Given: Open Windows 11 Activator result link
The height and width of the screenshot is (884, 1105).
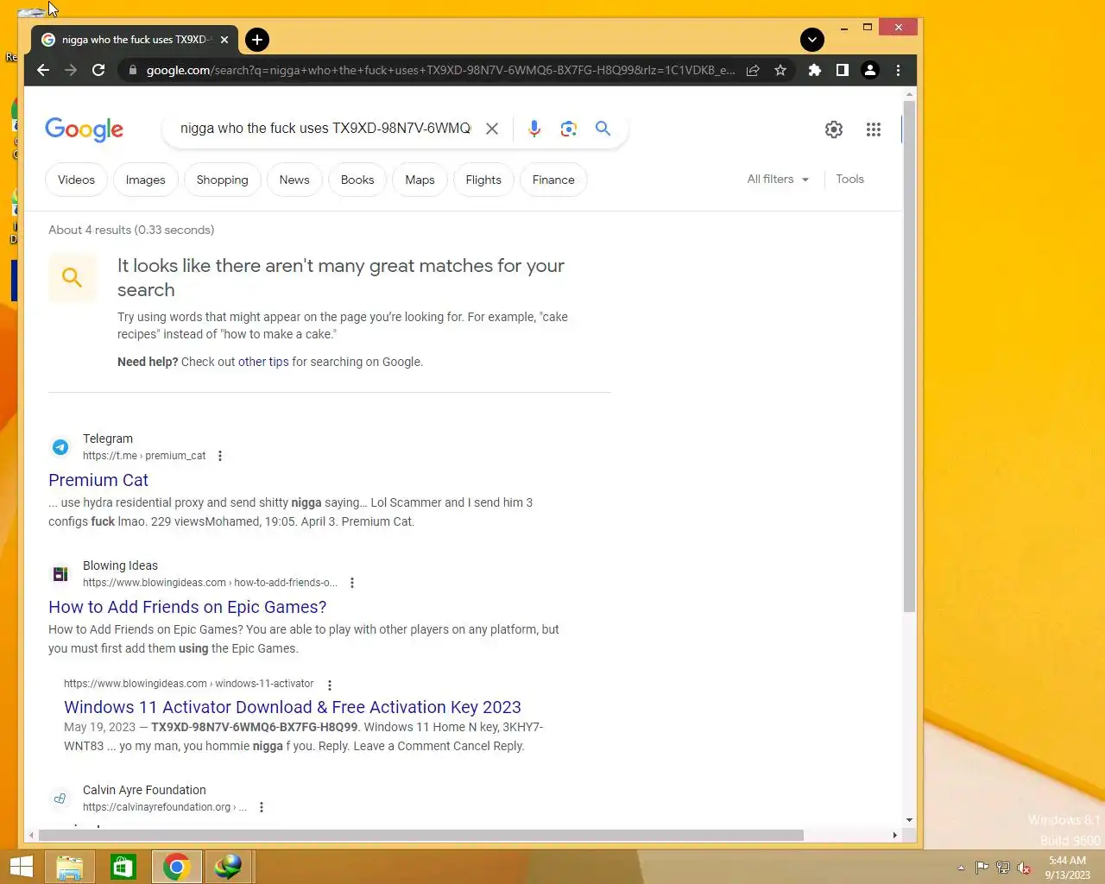Looking at the screenshot, I should pyautogui.click(x=293, y=707).
